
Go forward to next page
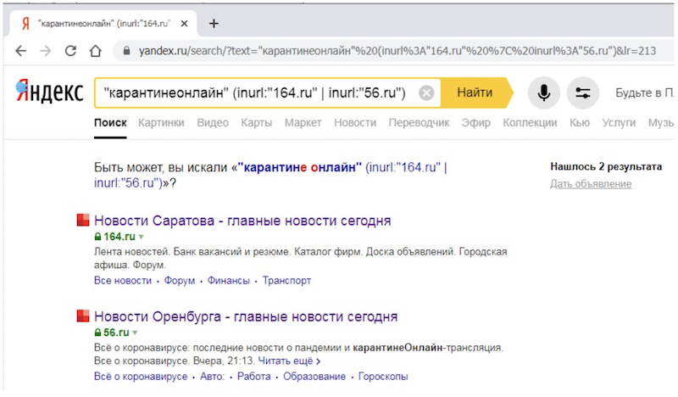(x=46, y=51)
